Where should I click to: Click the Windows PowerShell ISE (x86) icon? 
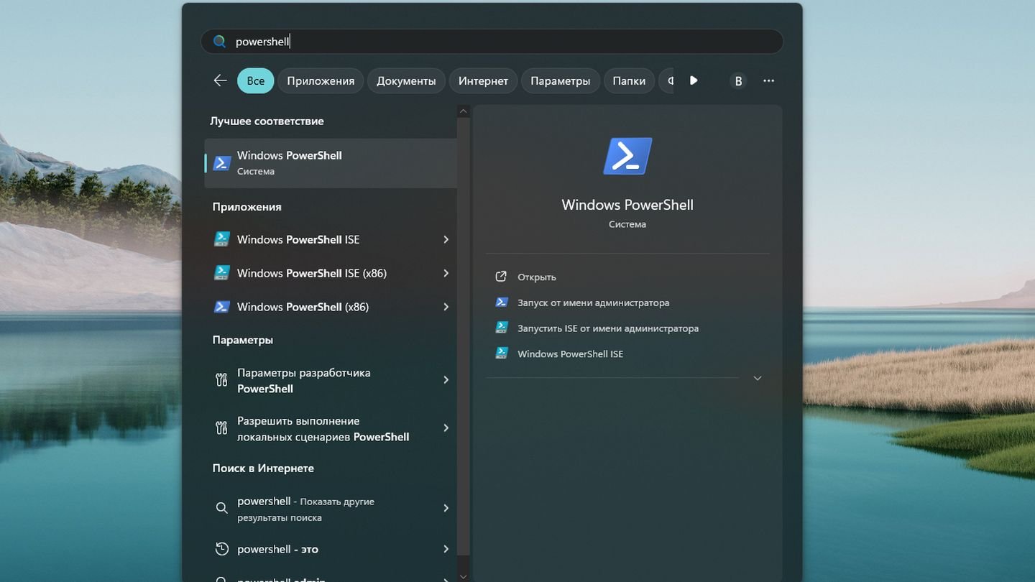(222, 273)
